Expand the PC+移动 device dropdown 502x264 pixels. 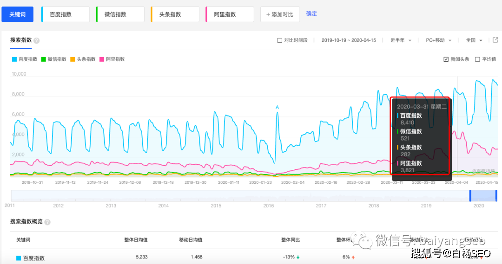coord(438,40)
